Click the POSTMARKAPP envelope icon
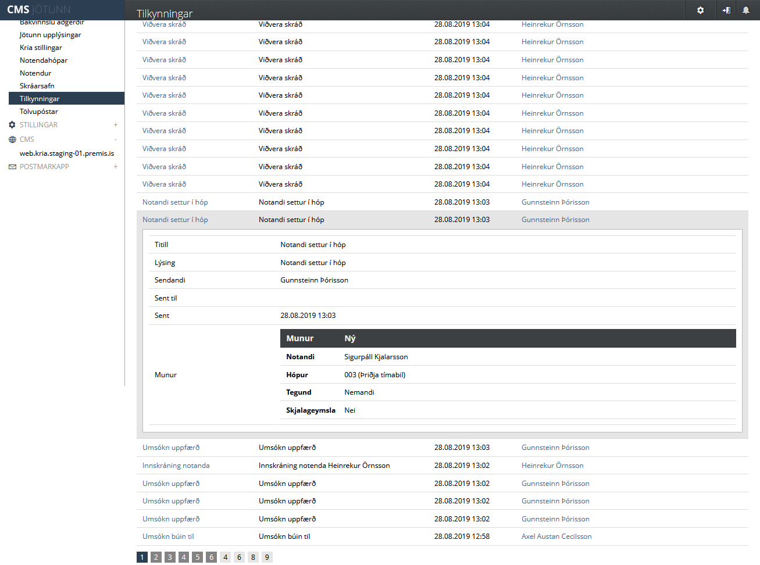 (x=12, y=167)
